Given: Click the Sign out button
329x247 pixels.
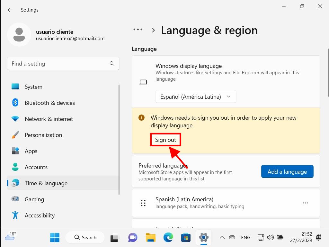Looking at the screenshot, I should tap(165, 140).
